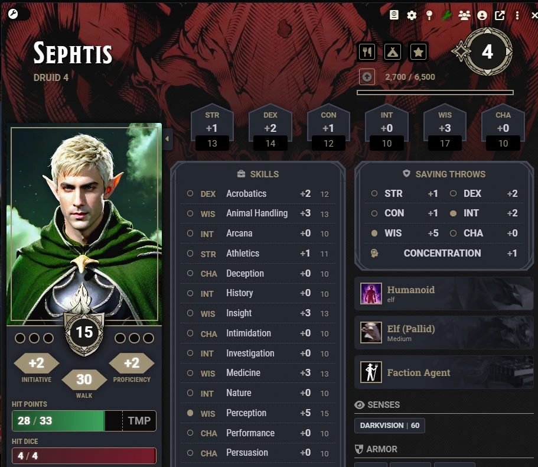The image size is (538, 467).
Task: Click the star favorites icon near level
Action: (418, 52)
